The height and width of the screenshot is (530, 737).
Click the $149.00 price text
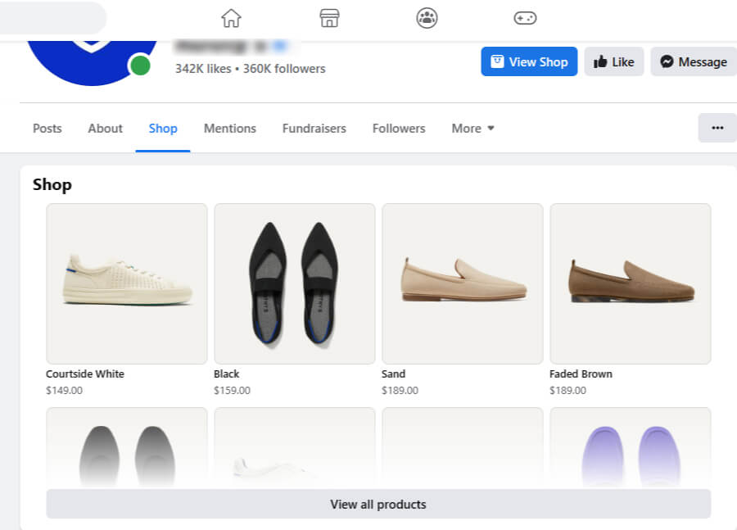64,390
